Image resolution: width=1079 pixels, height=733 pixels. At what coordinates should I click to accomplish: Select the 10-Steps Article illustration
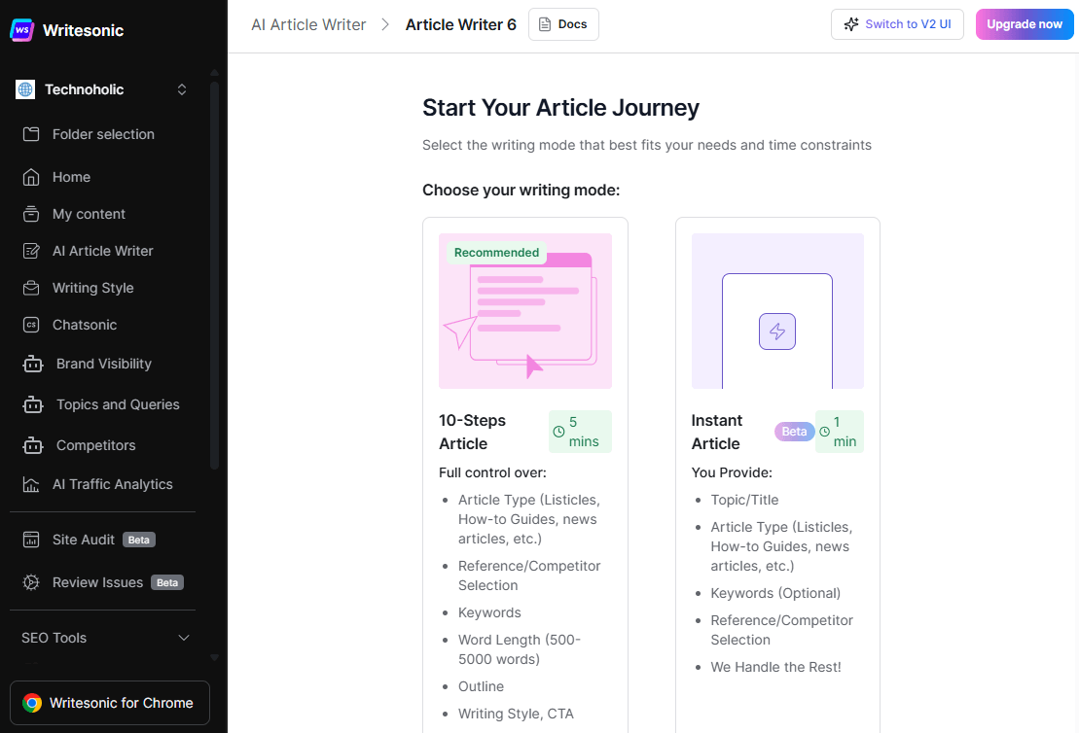click(x=525, y=311)
